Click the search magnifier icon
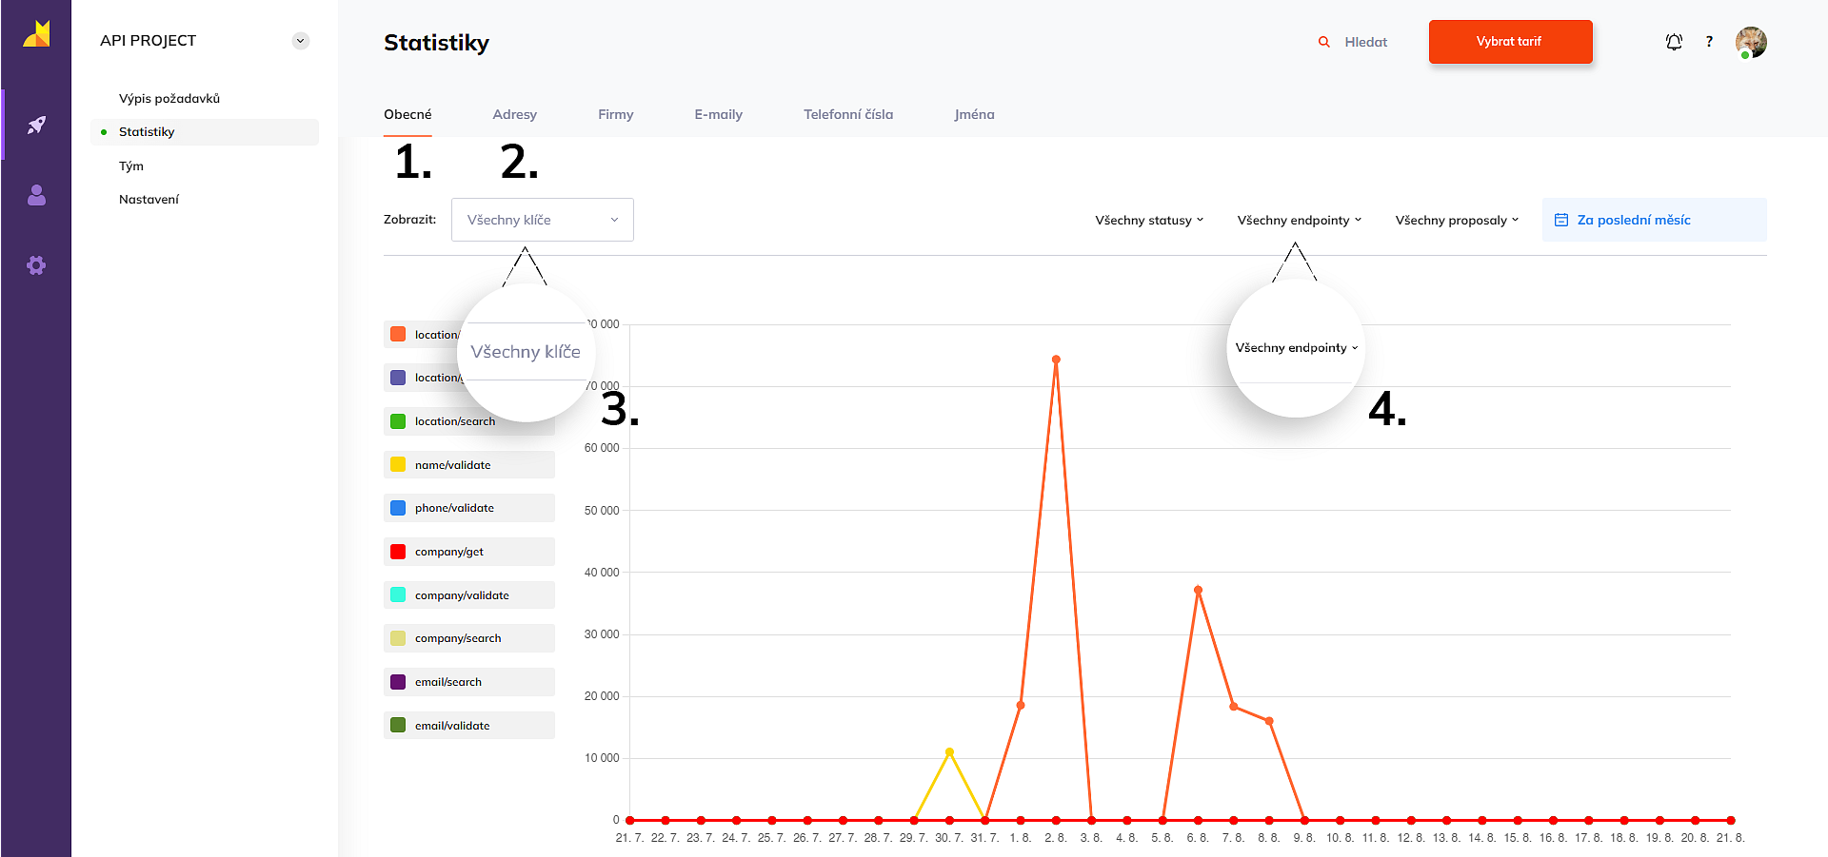Viewport: 1828px width, 857px height. [x=1323, y=42]
